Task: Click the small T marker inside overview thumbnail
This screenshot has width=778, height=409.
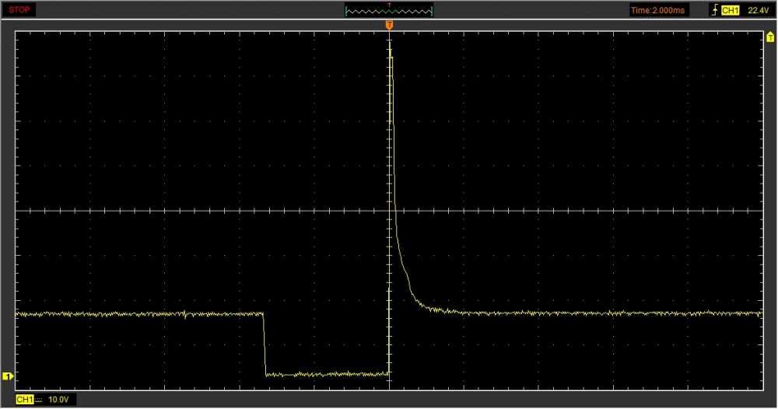Action: click(389, 5)
